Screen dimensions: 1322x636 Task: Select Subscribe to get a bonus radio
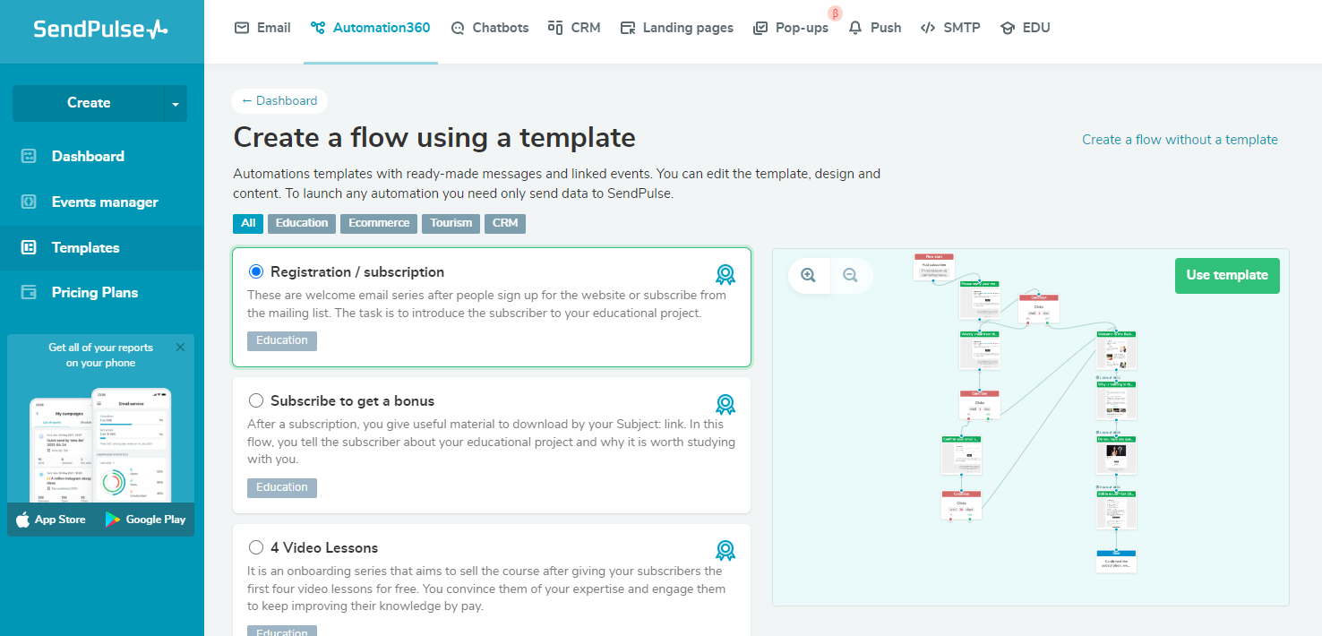(256, 400)
